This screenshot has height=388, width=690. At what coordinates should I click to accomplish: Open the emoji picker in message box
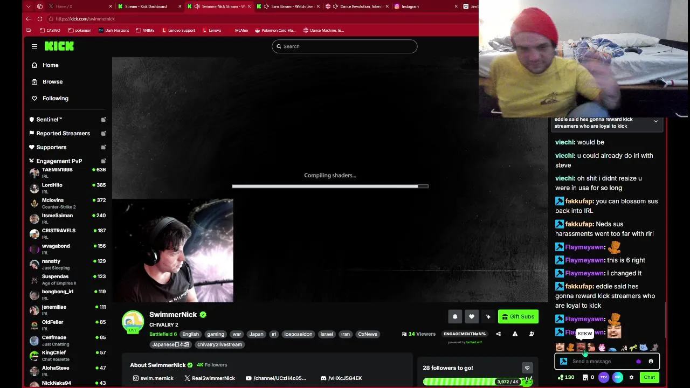click(651, 362)
